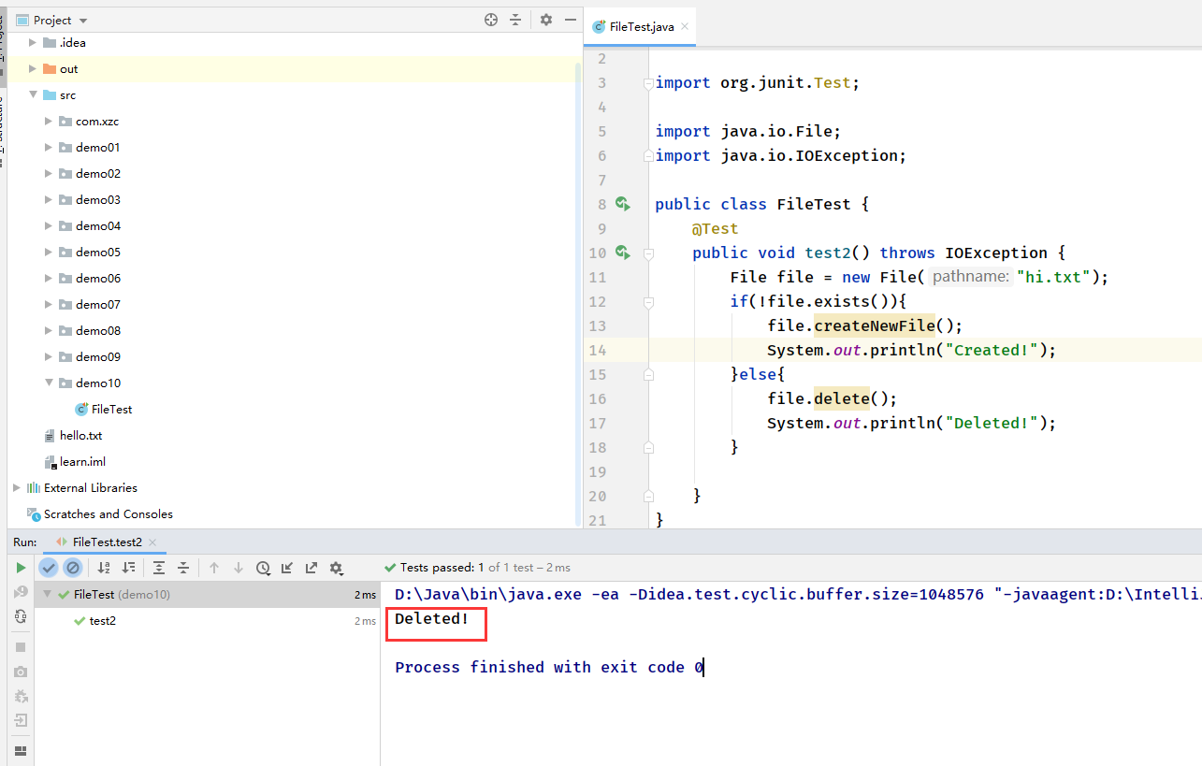The width and height of the screenshot is (1202, 766).
Task: Click createNewFile method call in editor
Action: click(875, 325)
